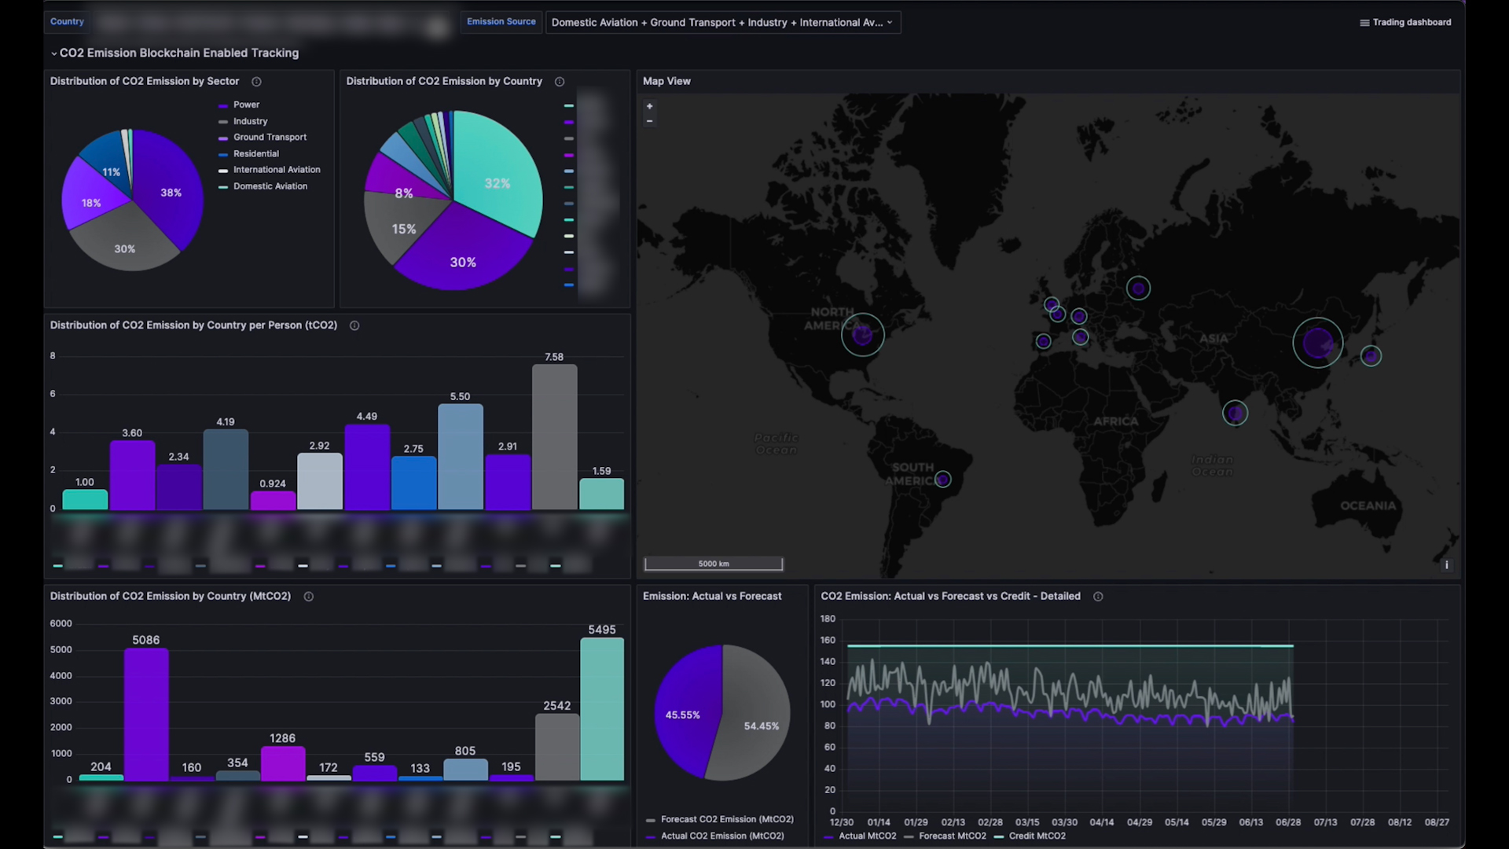Toggle the Credit MtCO2 legend entry
Viewport: 1509px width, 849px height.
(1039, 836)
